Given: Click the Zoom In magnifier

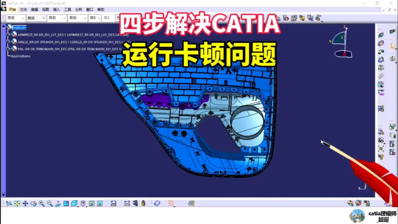Looking at the screenshot, I should (42, 204).
